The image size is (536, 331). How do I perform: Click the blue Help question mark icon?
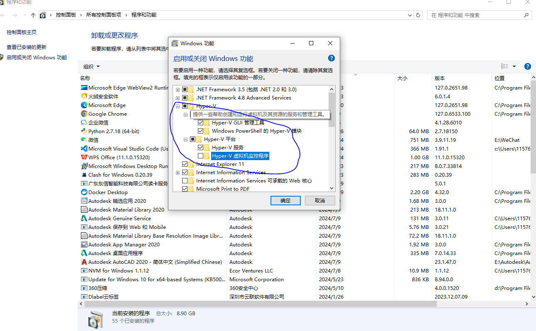[331, 58]
